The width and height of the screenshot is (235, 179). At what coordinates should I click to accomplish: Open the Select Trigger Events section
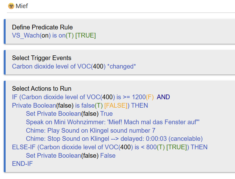[x=42, y=58]
